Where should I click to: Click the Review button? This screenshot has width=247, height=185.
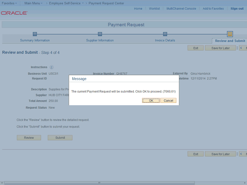tap(29, 138)
